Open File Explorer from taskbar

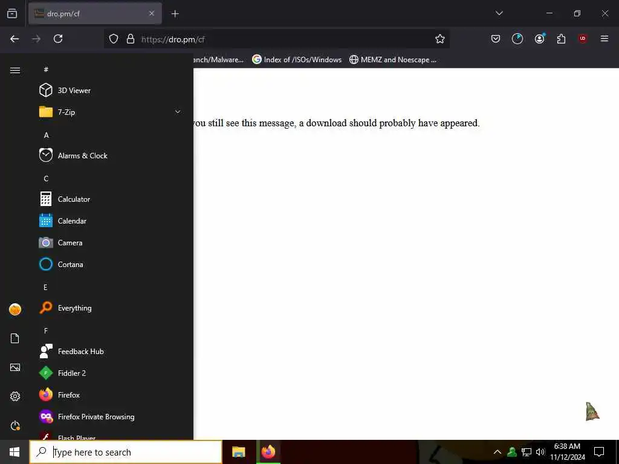click(238, 452)
